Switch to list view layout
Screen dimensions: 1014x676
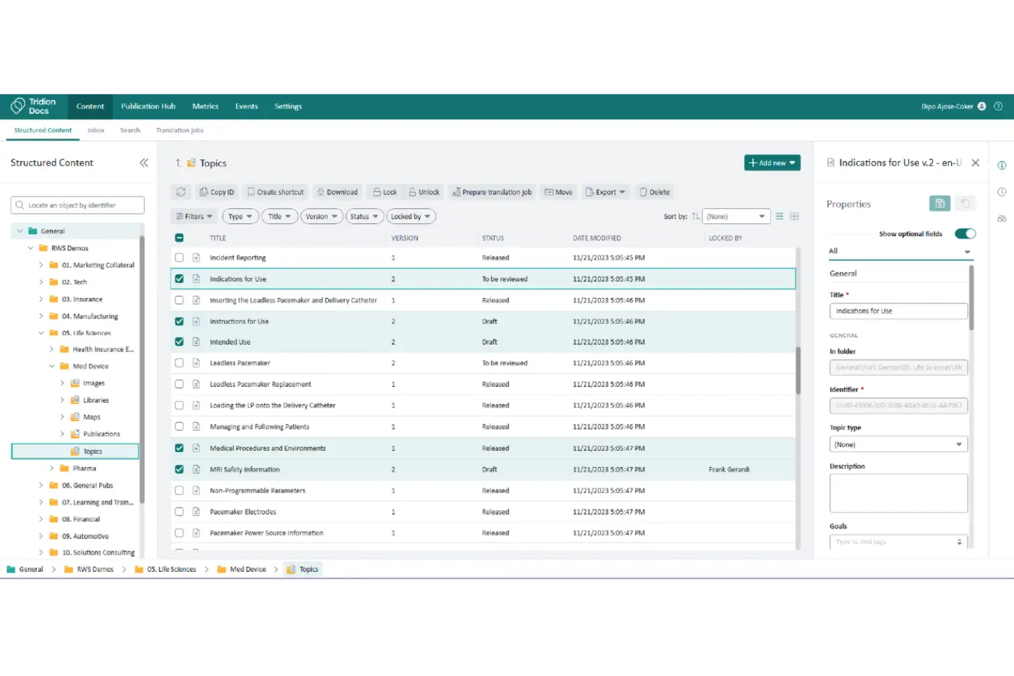(779, 216)
